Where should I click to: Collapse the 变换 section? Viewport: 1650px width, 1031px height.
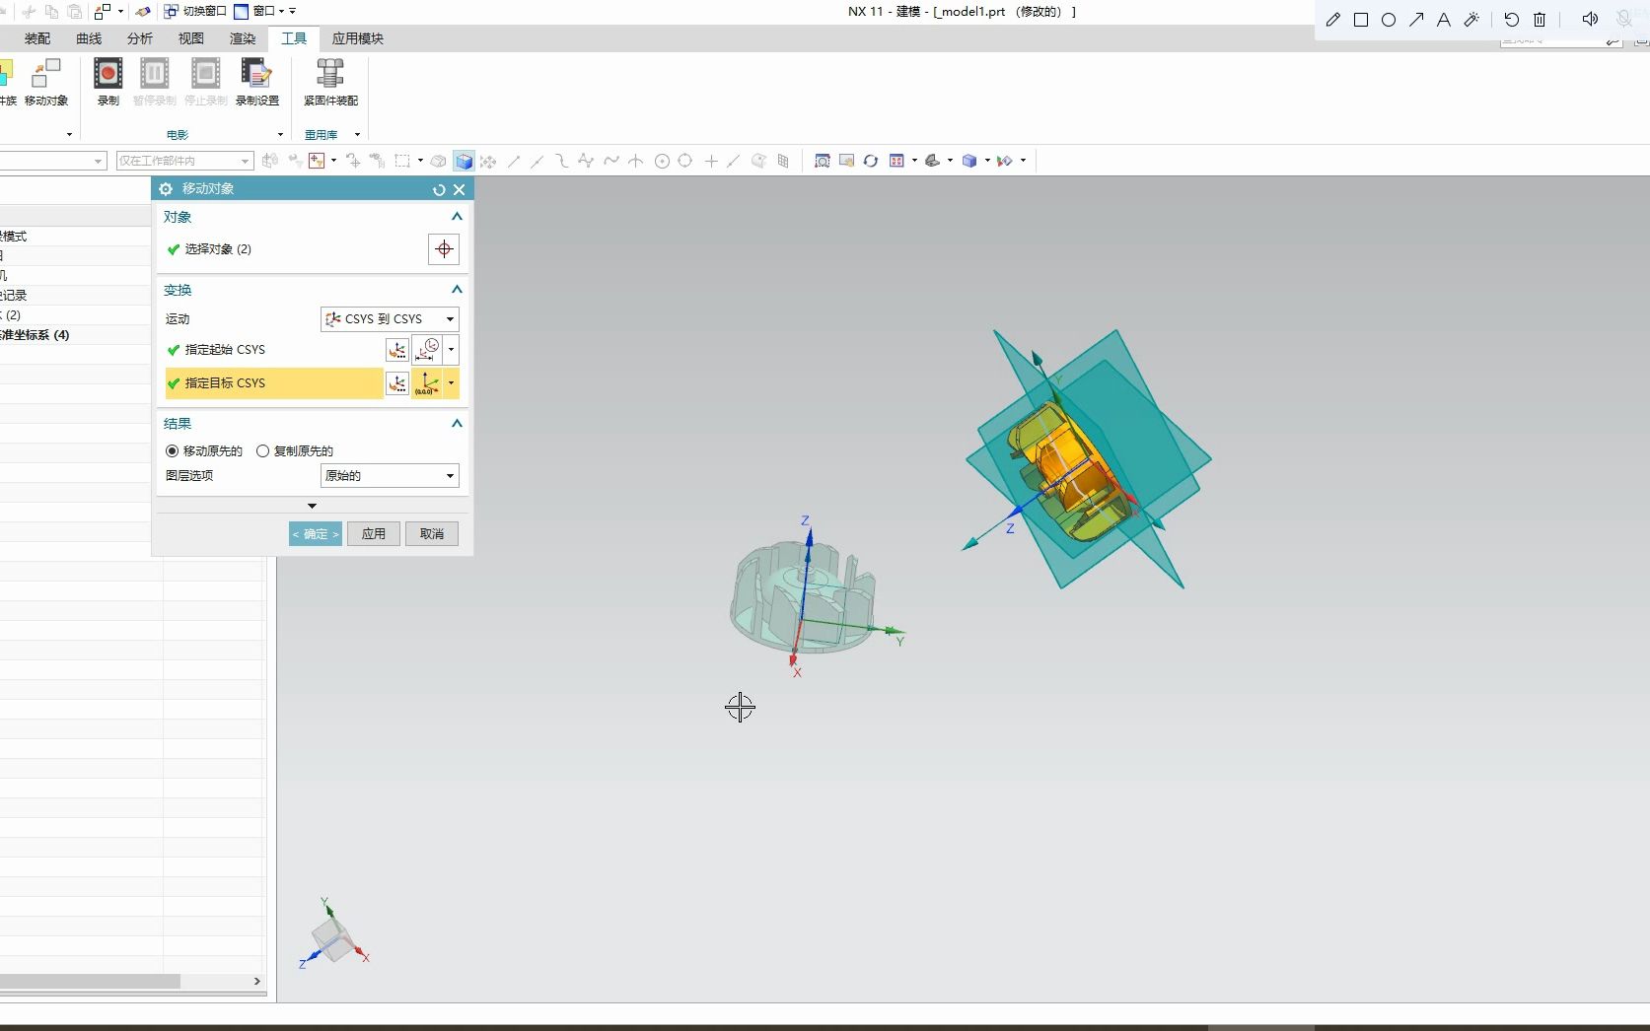(x=457, y=290)
